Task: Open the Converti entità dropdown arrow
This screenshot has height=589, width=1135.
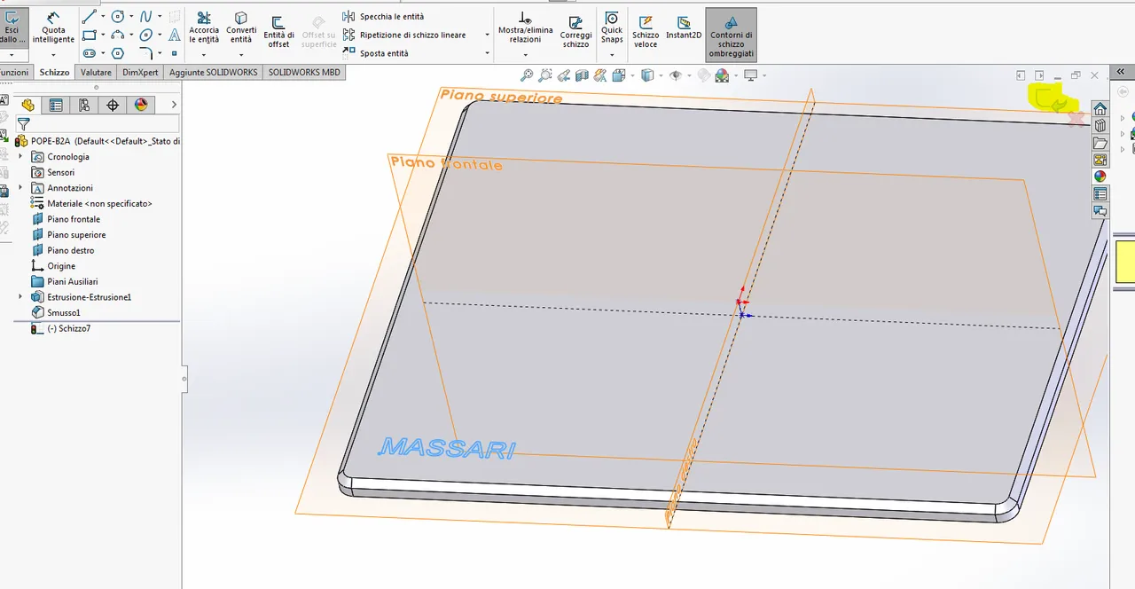Action: [x=241, y=54]
